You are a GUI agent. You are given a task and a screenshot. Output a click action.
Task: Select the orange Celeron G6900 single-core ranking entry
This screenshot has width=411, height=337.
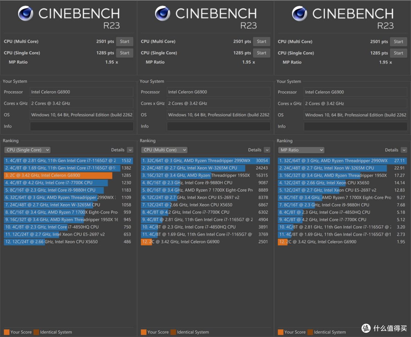click(x=68, y=175)
